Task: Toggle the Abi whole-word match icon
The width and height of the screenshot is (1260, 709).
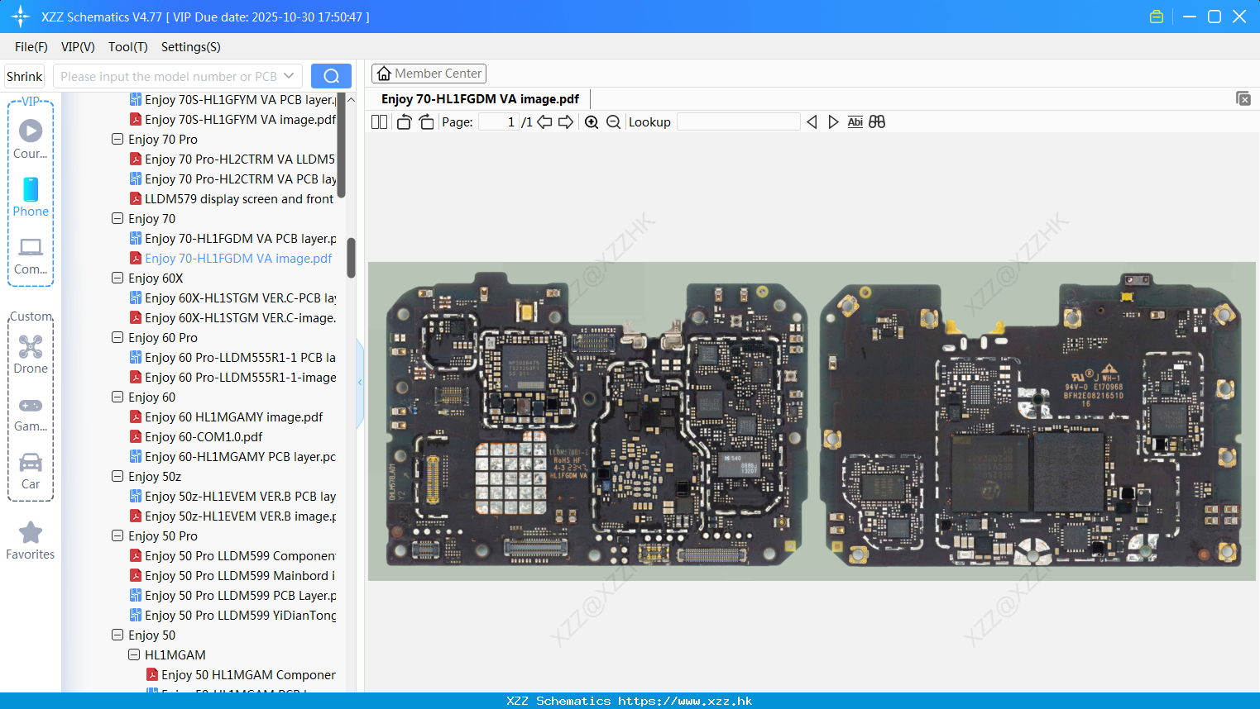Action: (x=855, y=121)
